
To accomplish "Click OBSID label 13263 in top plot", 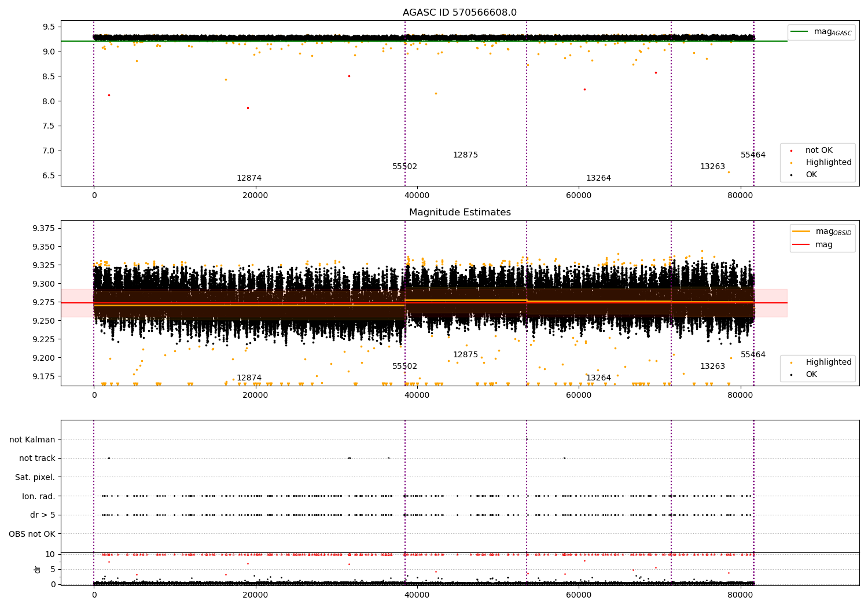I will [x=712, y=166].
